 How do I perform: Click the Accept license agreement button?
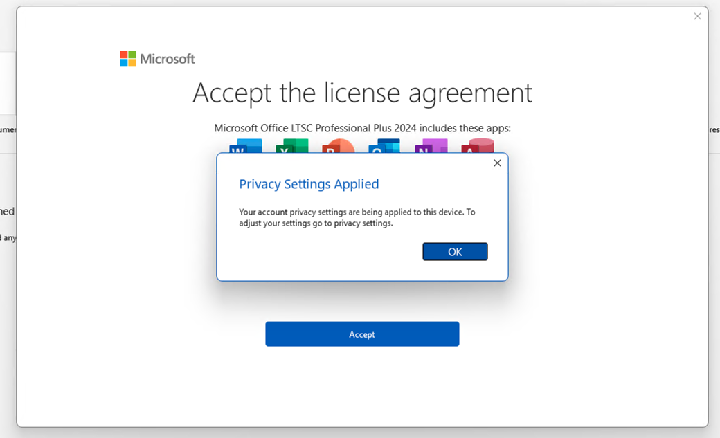362,334
